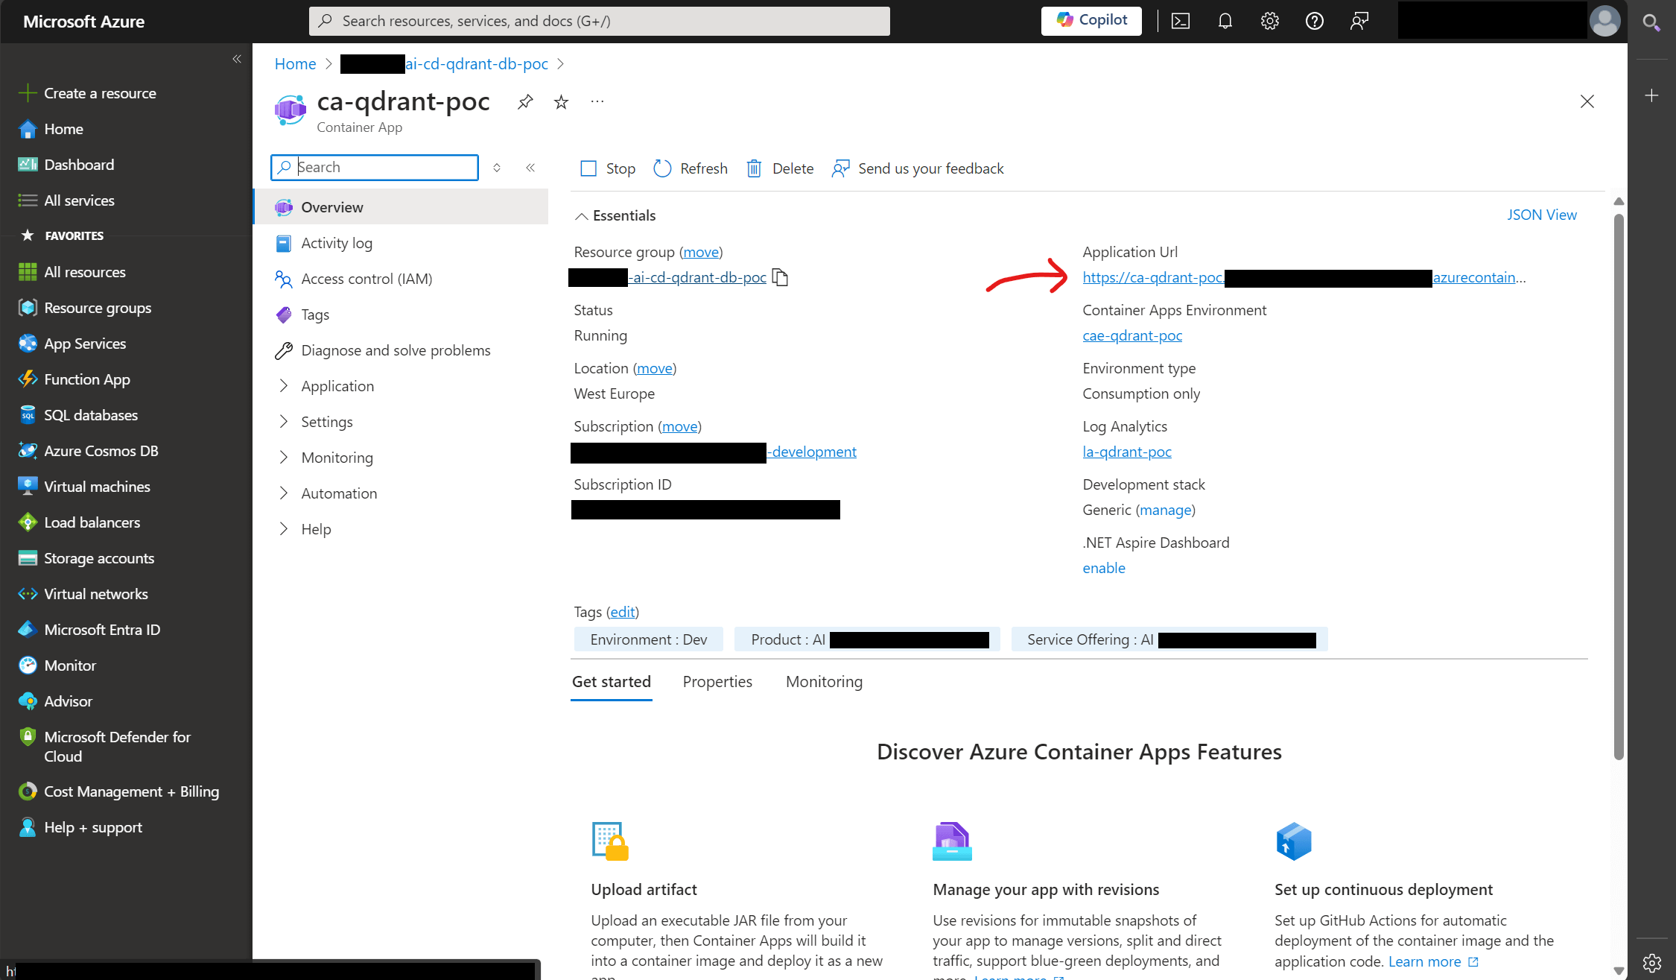Open All services in sidebar
The image size is (1676, 980).
[x=66, y=200]
